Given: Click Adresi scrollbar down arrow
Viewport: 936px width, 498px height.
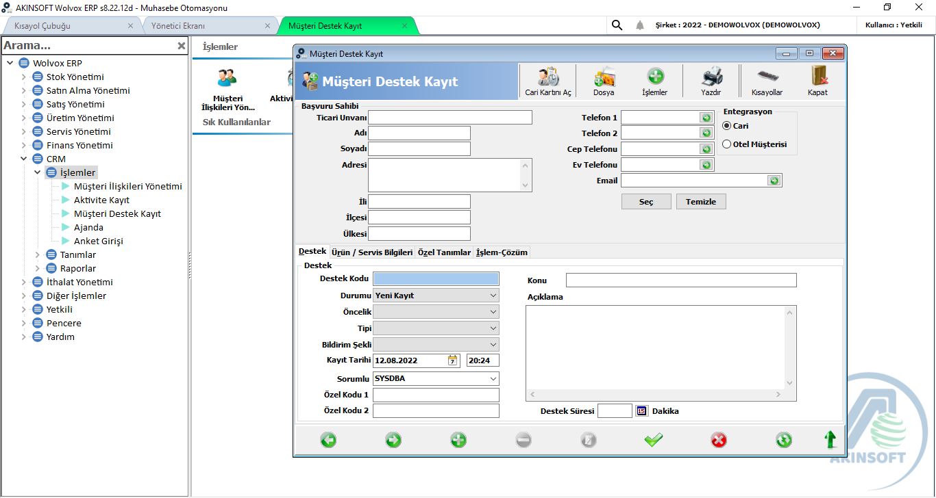Looking at the screenshot, I should click(526, 185).
